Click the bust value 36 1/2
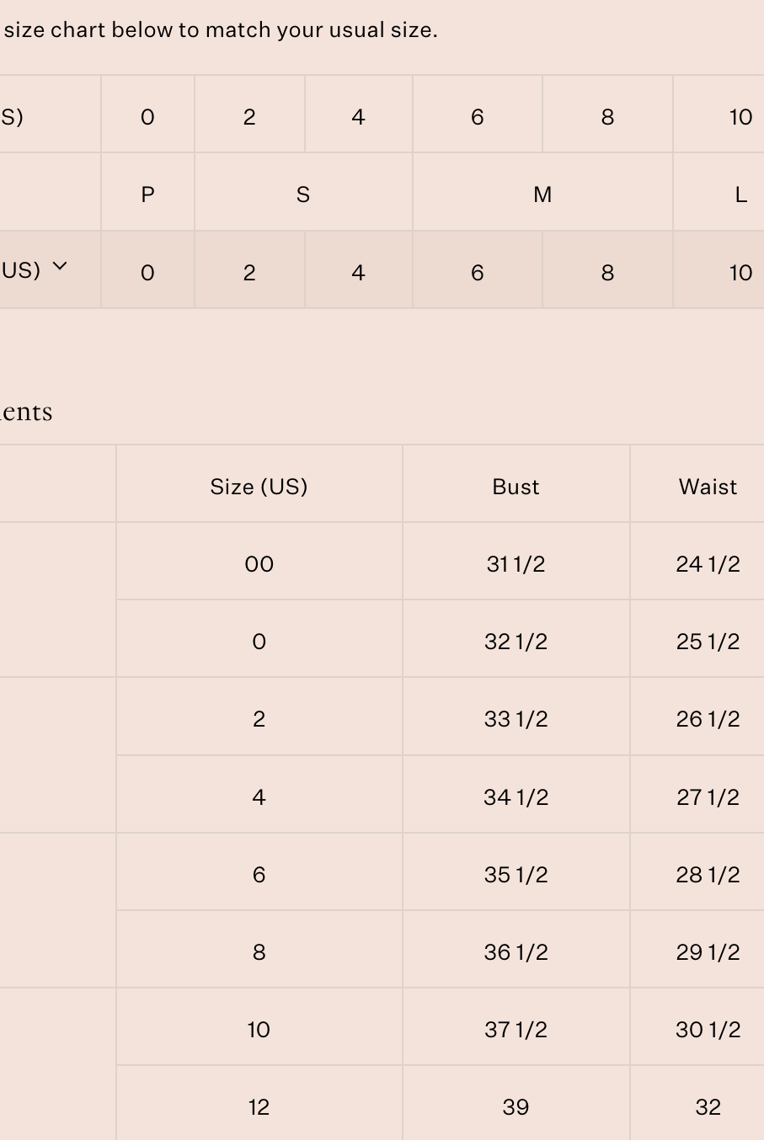Viewport: 764px width, 1140px height. (516, 952)
